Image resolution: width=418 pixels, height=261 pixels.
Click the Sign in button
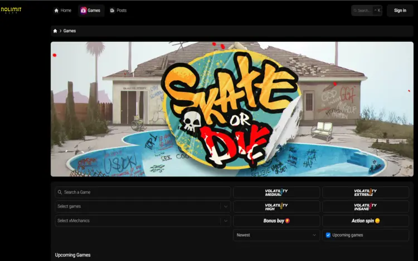tap(400, 11)
